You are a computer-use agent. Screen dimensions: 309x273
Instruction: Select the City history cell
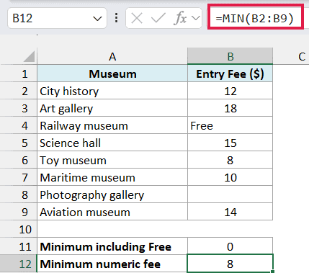[x=112, y=91]
